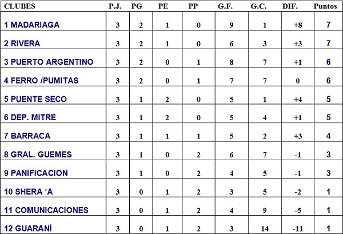
Task: Click the CLUBES column header
Action: click(19, 6)
